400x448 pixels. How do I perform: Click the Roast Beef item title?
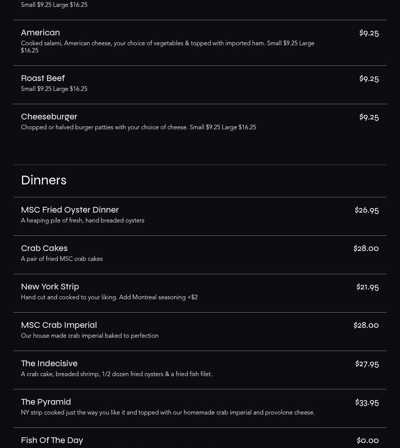[x=43, y=78]
